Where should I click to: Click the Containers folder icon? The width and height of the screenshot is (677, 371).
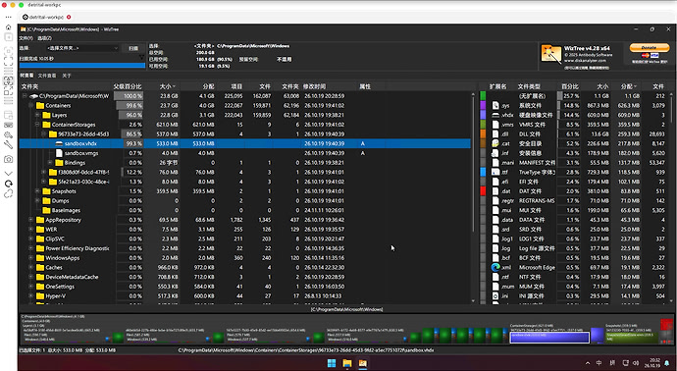coord(40,105)
